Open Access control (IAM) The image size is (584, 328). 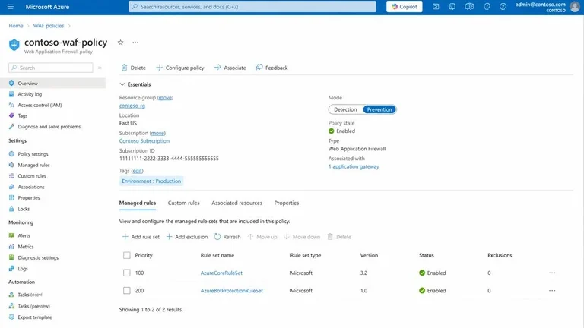[x=36, y=105]
